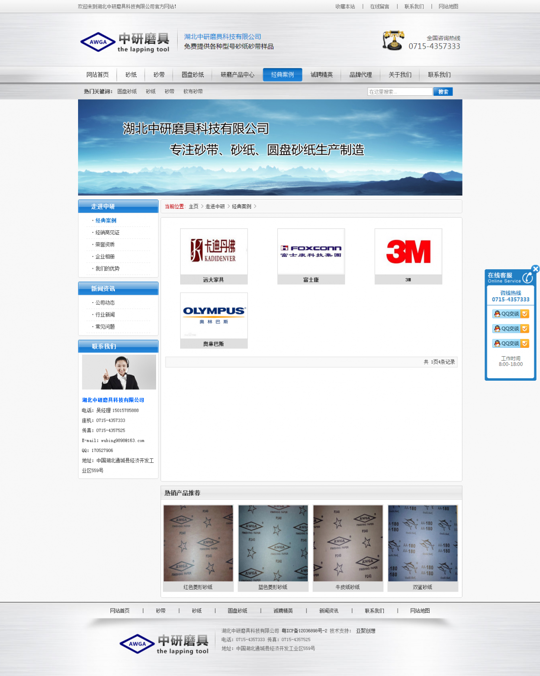Click the middle QQ交谈 chat button

coord(511,329)
